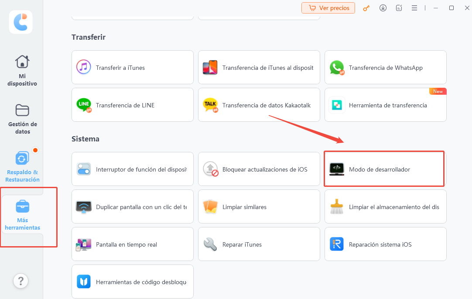Click the Transferir section heading
Image resolution: width=472 pixels, height=299 pixels.
pyautogui.click(x=89, y=37)
